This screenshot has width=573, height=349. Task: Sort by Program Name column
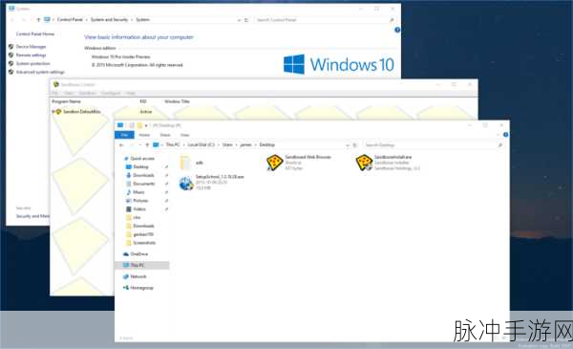[66, 101]
